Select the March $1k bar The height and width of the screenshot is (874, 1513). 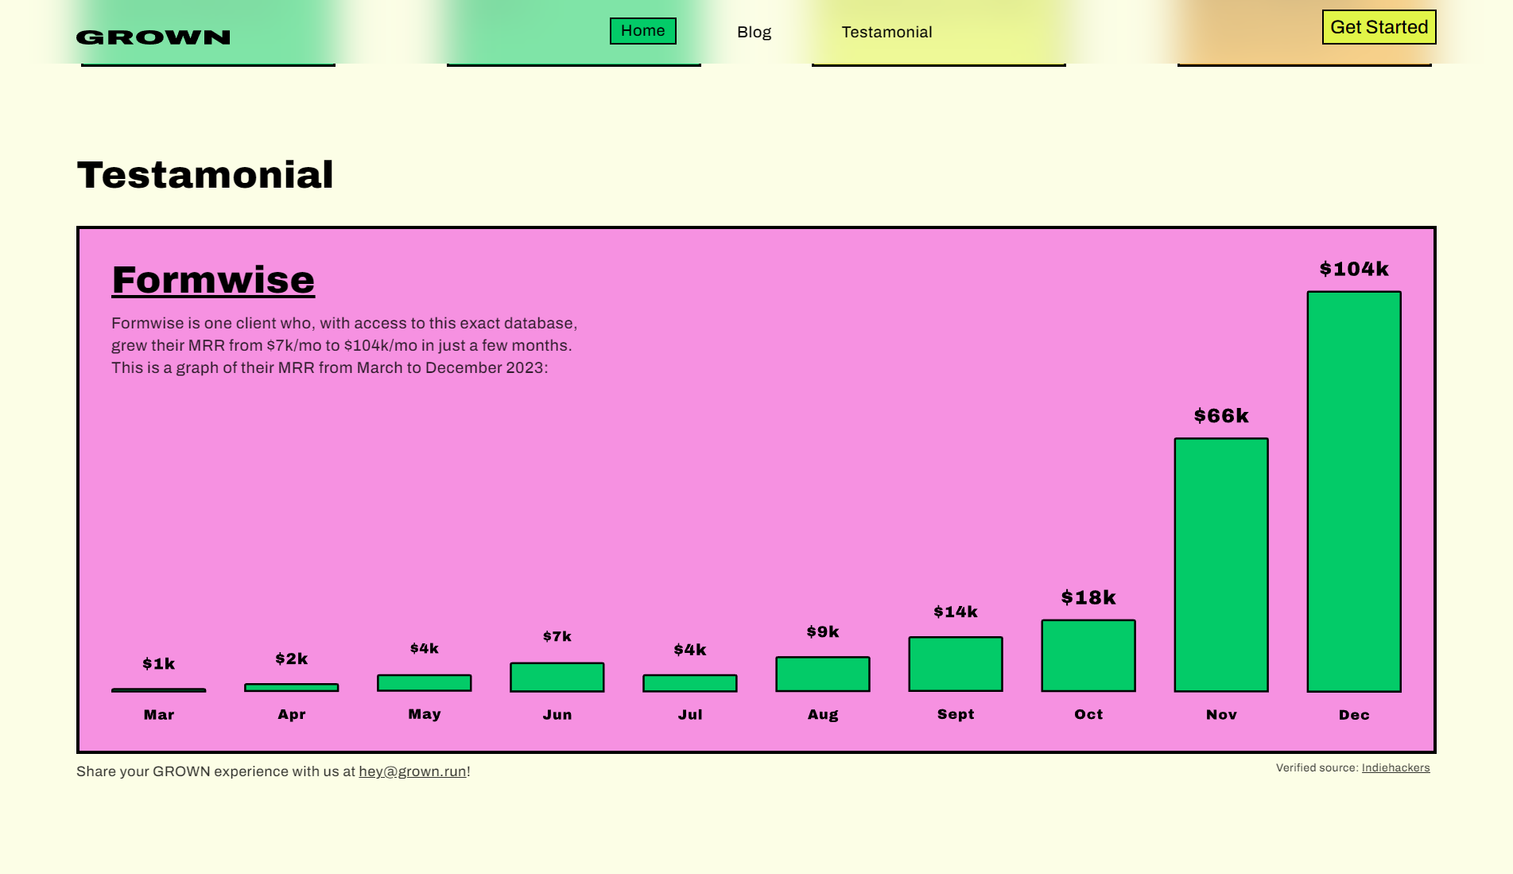click(x=159, y=689)
